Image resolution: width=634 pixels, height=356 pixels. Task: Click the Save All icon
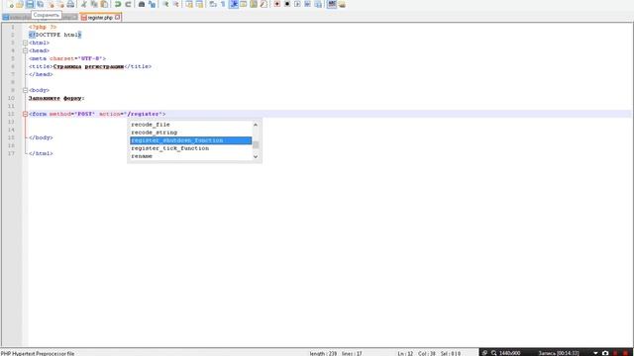[41, 4]
